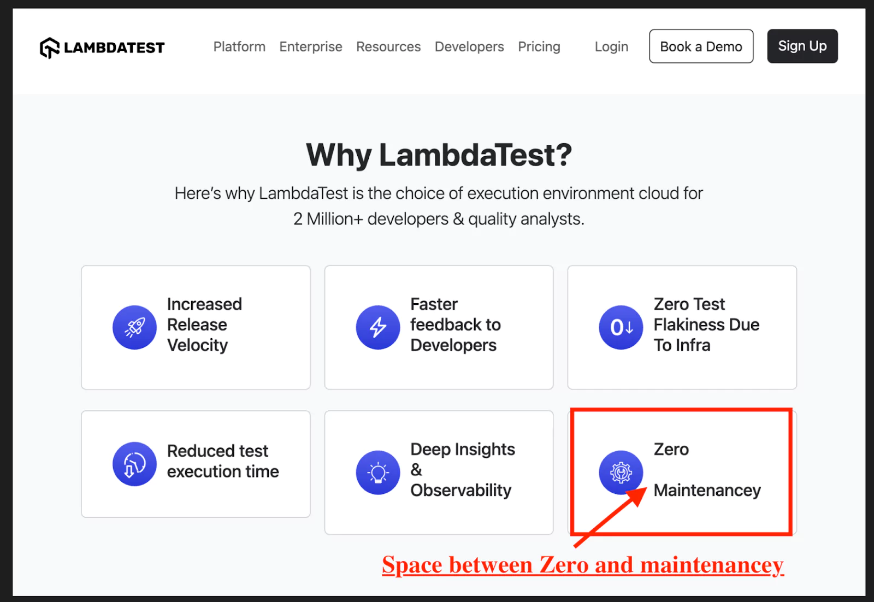Open the Developers dropdown
The width and height of the screenshot is (874, 602).
click(x=469, y=47)
